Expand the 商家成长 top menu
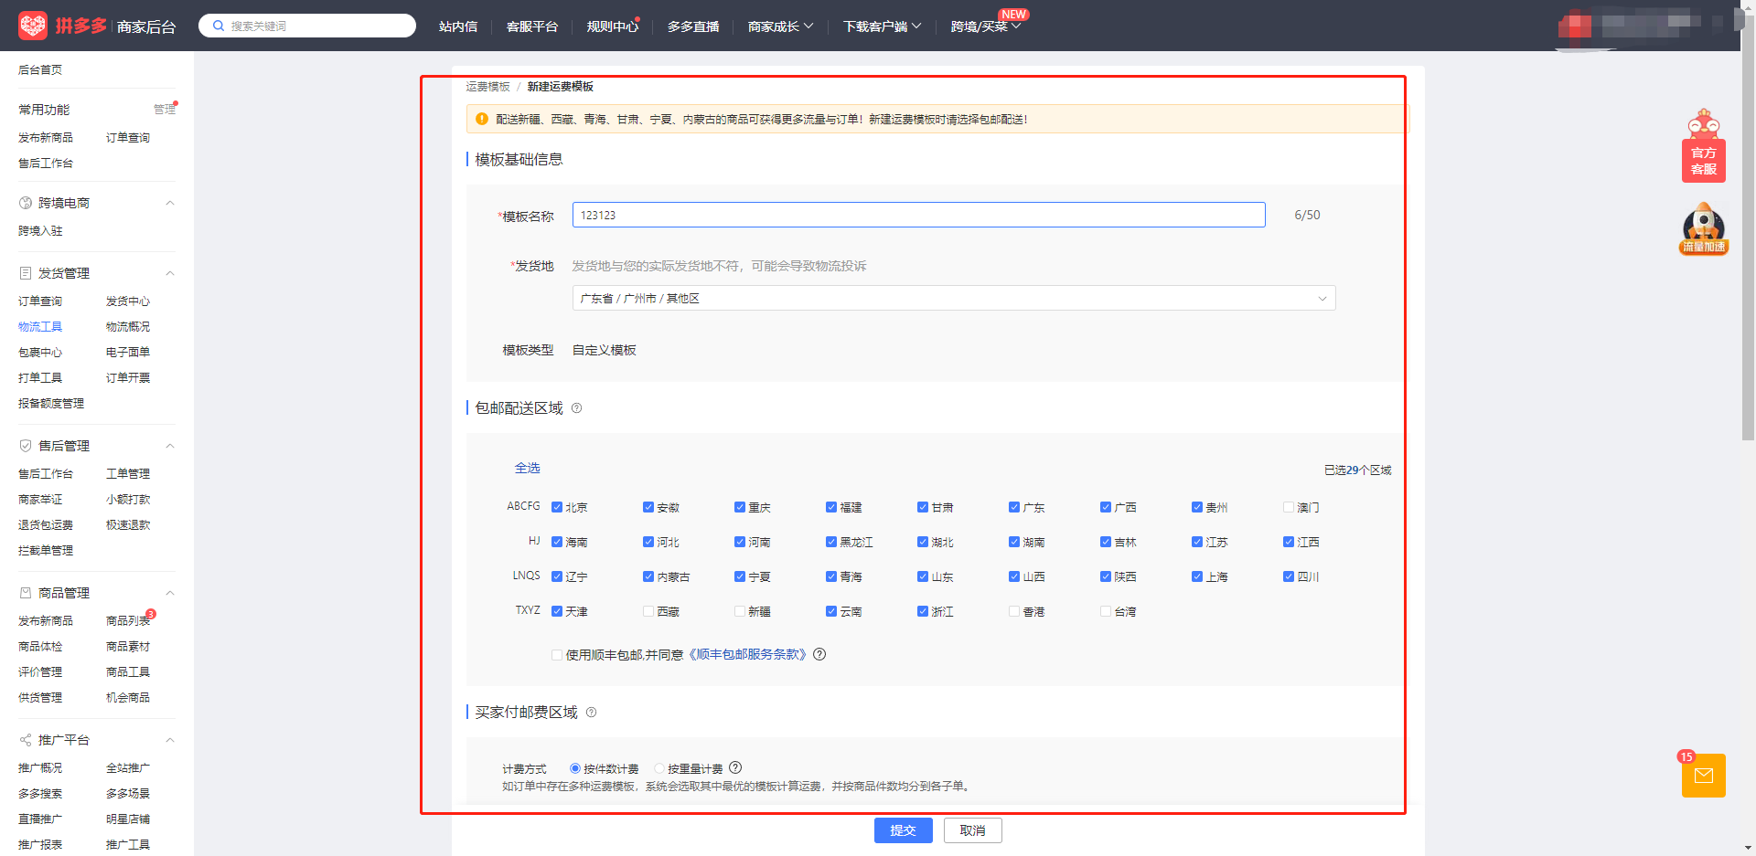The width and height of the screenshot is (1756, 856). [779, 26]
